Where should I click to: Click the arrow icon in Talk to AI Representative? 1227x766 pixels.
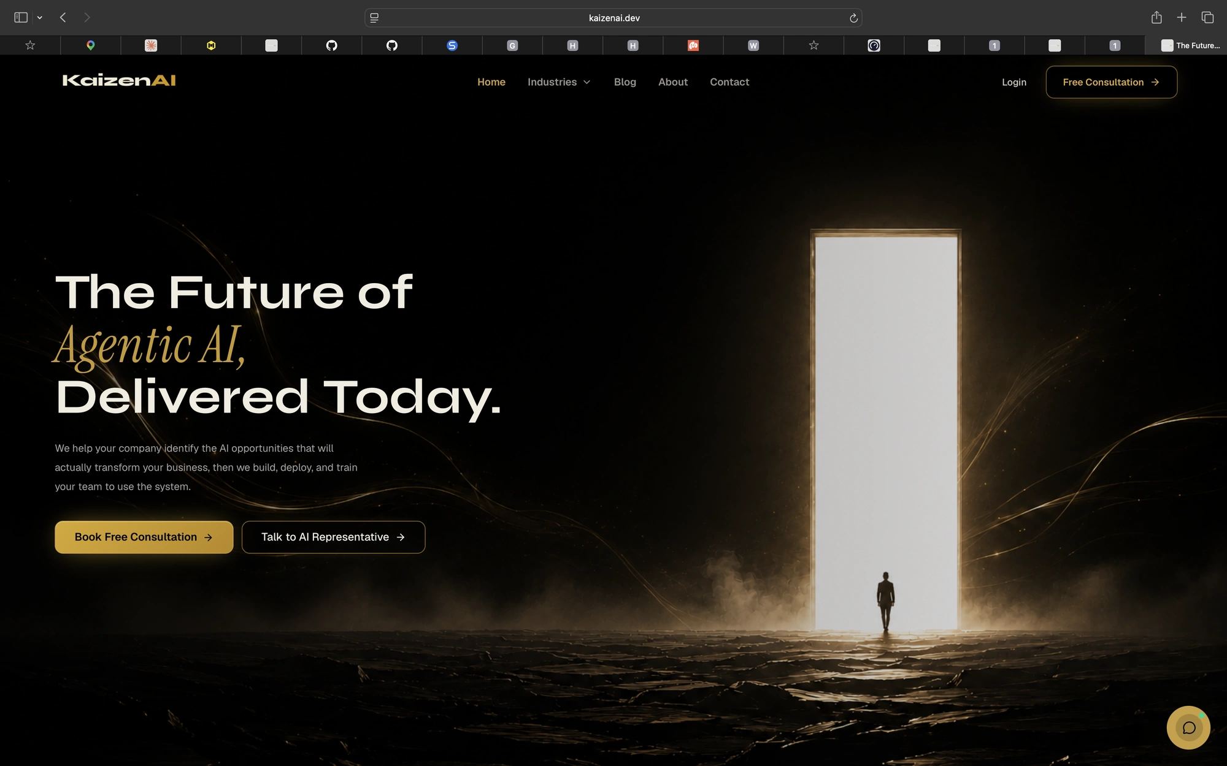(x=401, y=537)
